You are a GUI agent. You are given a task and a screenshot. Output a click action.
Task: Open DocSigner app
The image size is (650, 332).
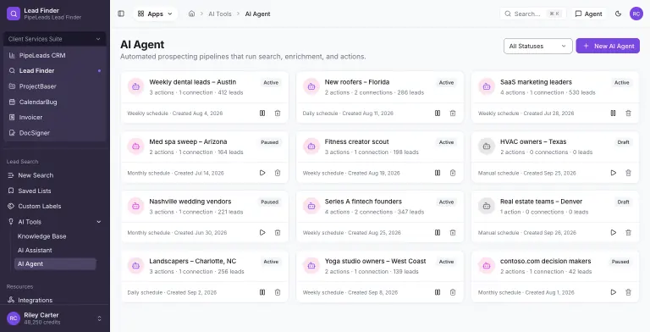(x=54, y=133)
